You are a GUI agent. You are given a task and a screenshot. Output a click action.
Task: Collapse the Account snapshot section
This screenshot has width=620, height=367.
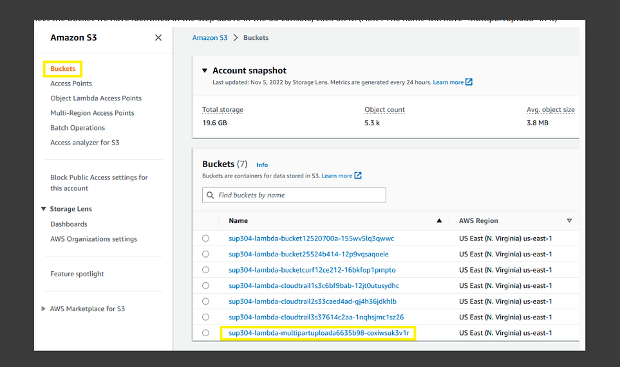pos(205,71)
